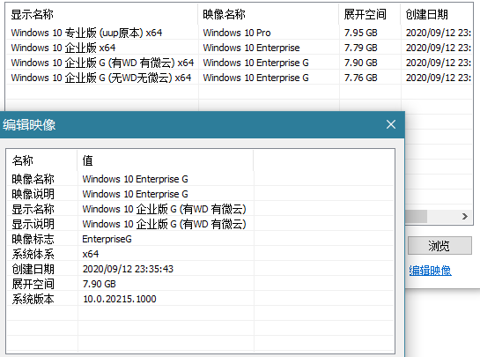This screenshot has height=357, width=480.
Task: Select the 显示说明 property row
Action: tap(201, 224)
